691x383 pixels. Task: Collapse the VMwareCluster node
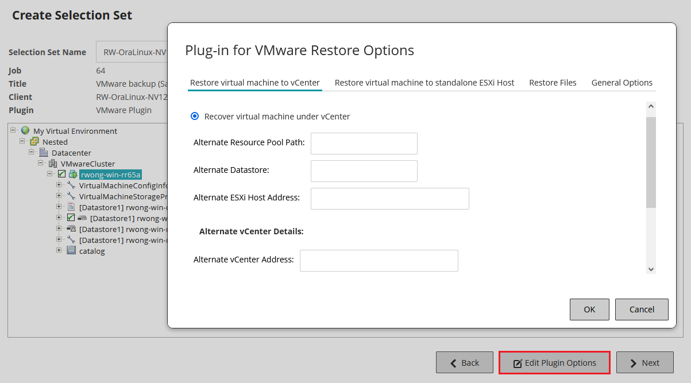(x=41, y=163)
